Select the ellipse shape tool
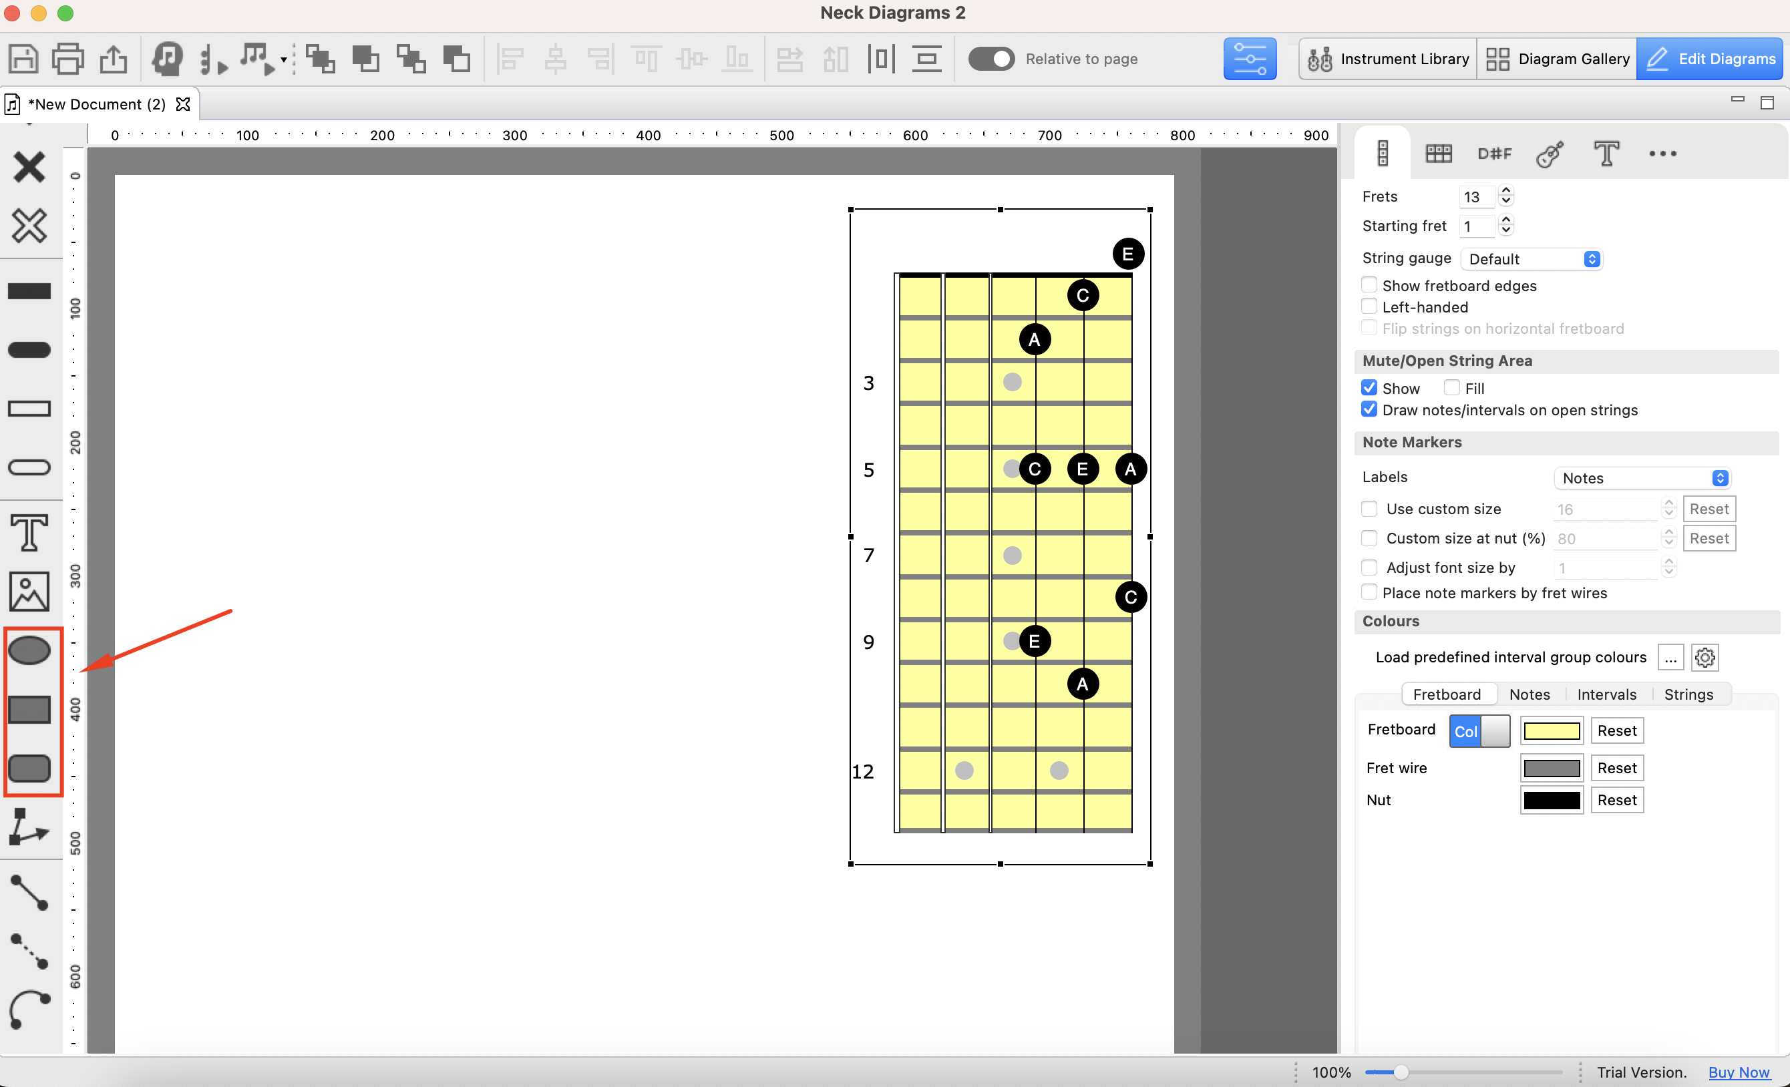The height and width of the screenshot is (1087, 1790). (29, 650)
